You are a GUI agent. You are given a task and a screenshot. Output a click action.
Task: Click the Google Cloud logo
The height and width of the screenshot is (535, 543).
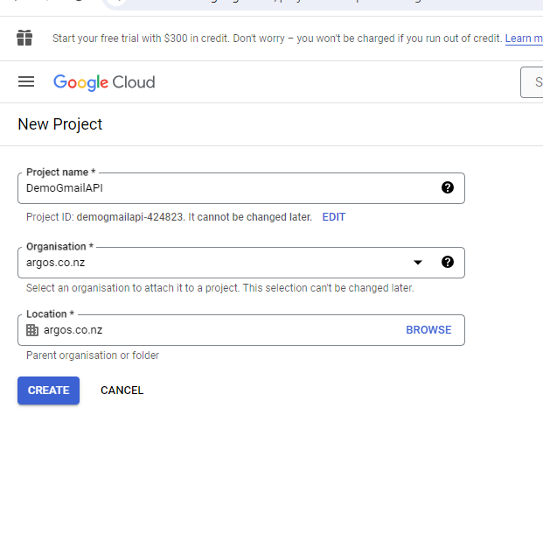(104, 82)
